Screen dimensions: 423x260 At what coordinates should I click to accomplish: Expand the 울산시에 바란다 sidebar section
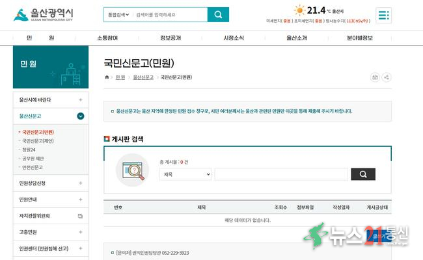pyautogui.click(x=80, y=99)
